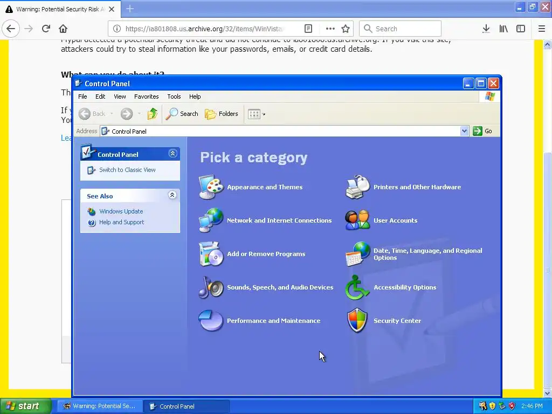The image size is (552, 414).
Task: Open the Windows Update link
Action: 121,211
